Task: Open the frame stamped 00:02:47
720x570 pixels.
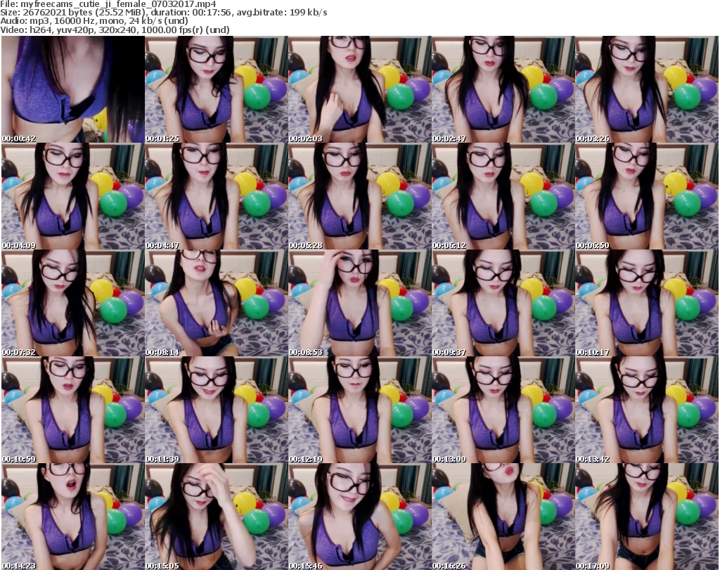Action: click(503, 89)
